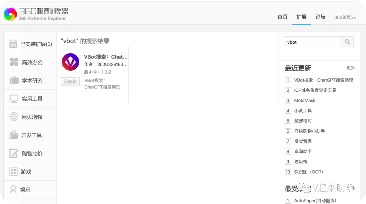This screenshot has height=204, width=366.
Task: Focus the search field containing vbot
Action: tap(312, 42)
